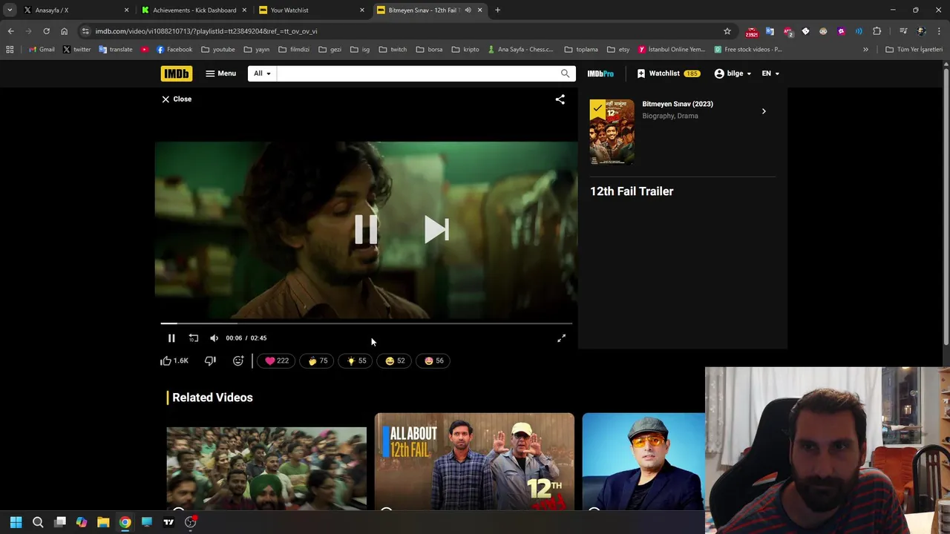Reload the current page
Viewport: 950px width, 534px height.
pyautogui.click(x=46, y=31)
